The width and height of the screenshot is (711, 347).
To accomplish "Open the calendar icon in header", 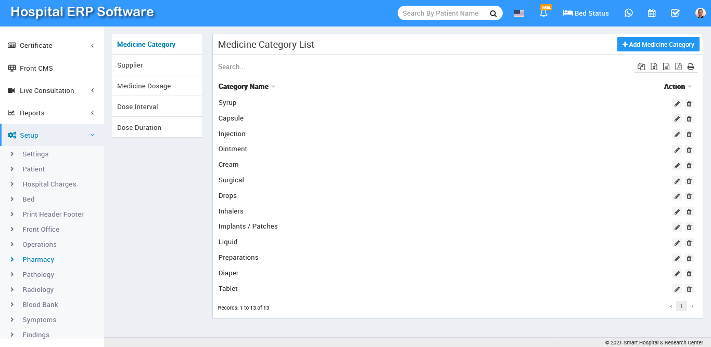I will [652, 13].
